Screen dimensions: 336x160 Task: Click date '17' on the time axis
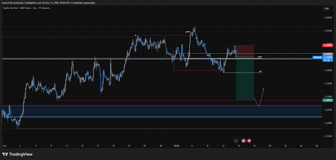(x=98, y=146)
